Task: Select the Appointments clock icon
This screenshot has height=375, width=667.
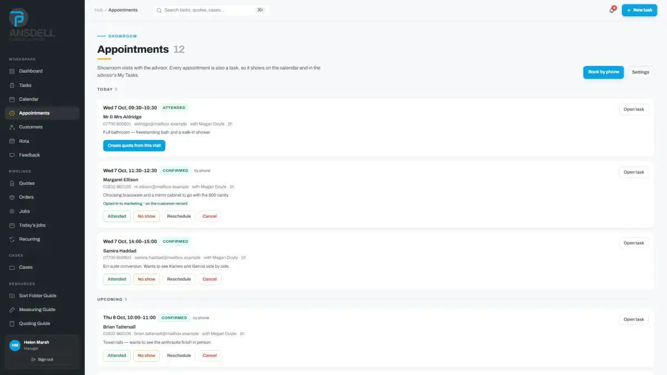Action: pyautogui.click(x=12, y=113)
